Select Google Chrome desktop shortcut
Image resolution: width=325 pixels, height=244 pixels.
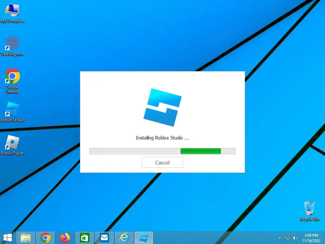click(x=12, y=81)
